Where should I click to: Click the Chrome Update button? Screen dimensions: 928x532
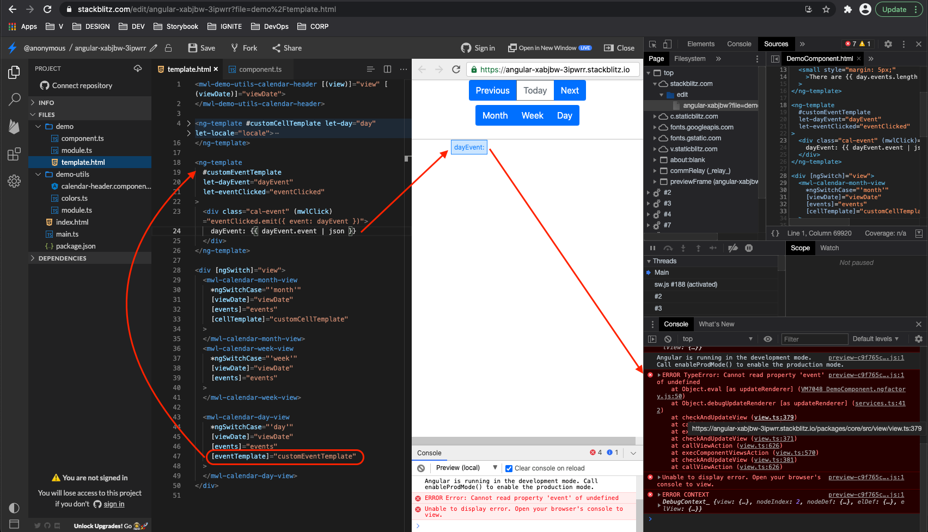click(x=899, y=9)
